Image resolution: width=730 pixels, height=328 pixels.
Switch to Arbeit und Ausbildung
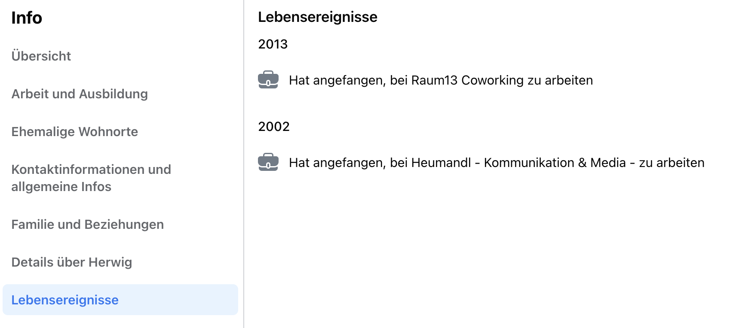tap(80, 94)
